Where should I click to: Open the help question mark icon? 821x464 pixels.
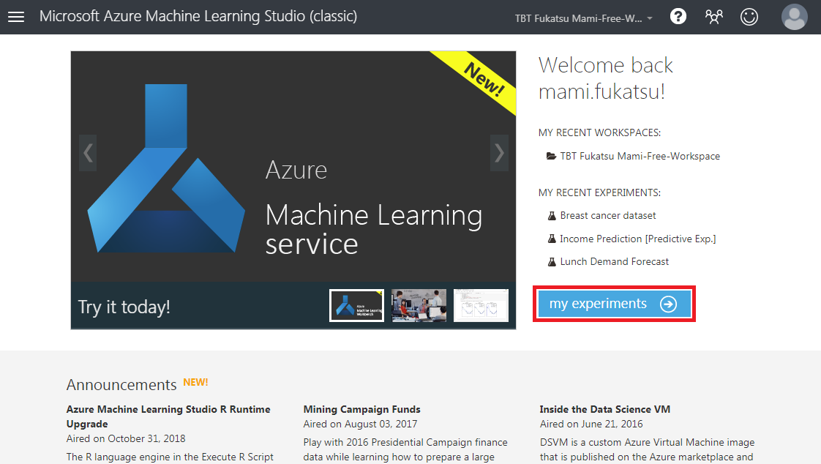[678, 17]
